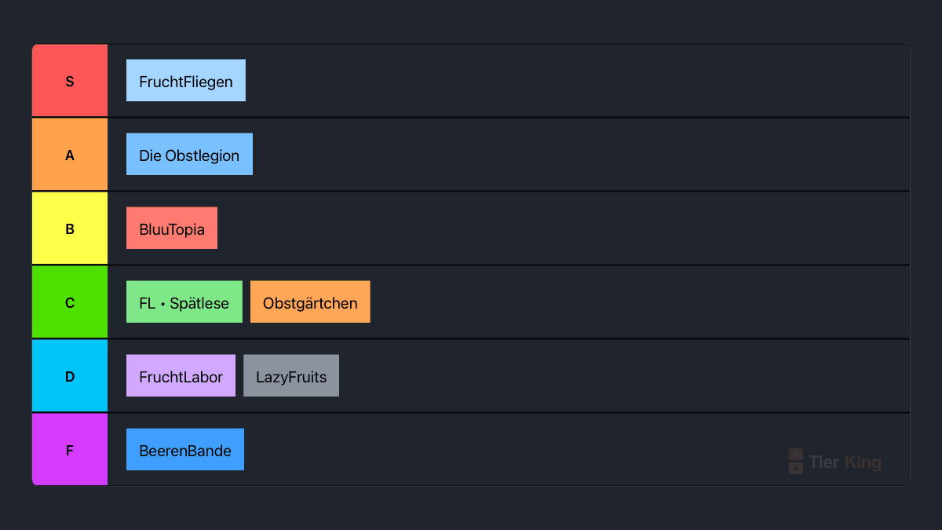Select the FruchtFliegen item in S tier

coord(186,80)
